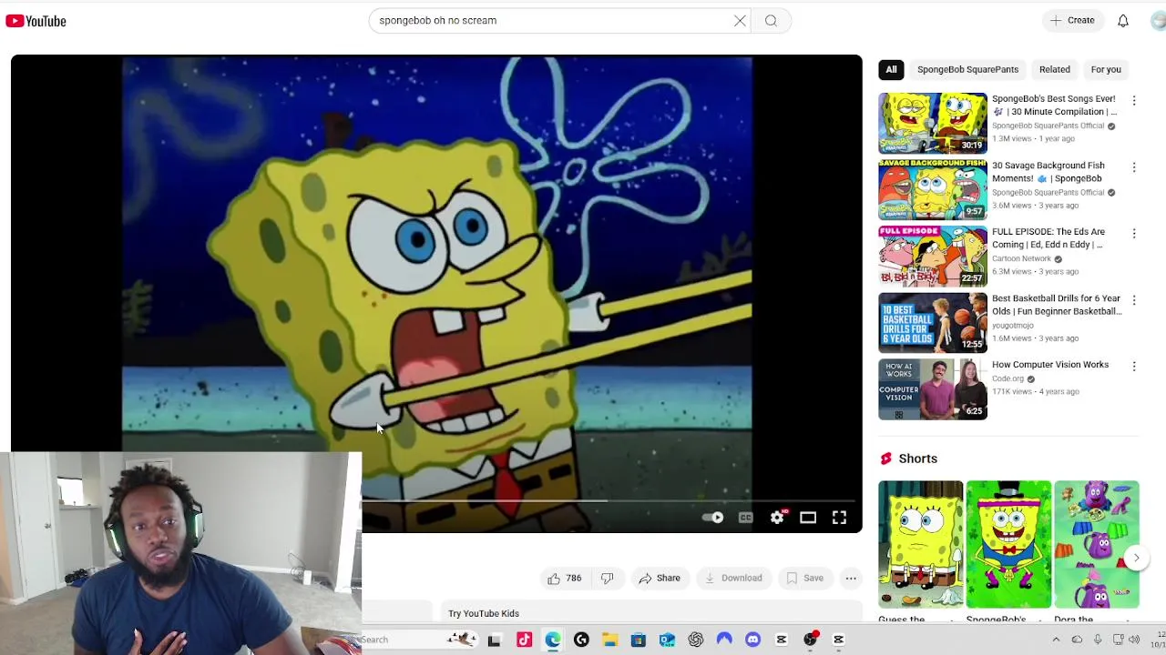Click the Download button
This screenshot has height=655, width=1166.
point(732,579)
